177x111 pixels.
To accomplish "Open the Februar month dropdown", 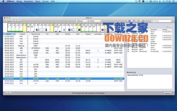I will pos(82,21).
